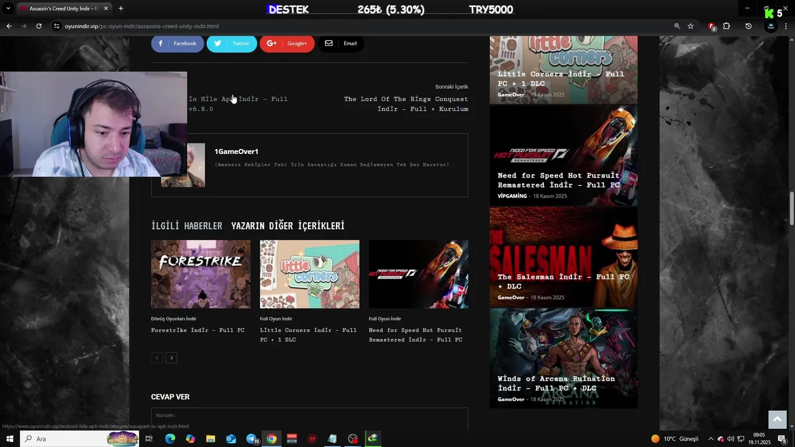Open the page zoom magnifier icon
Viewport: 795px width, 447px height.
coord(677,26)
